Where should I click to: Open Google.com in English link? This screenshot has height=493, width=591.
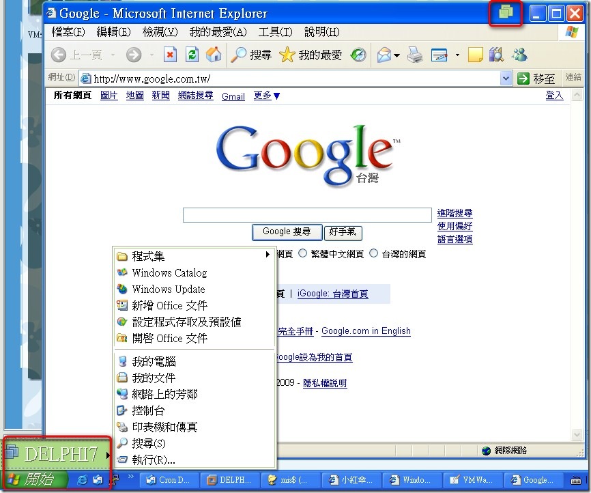coord(366,330)
